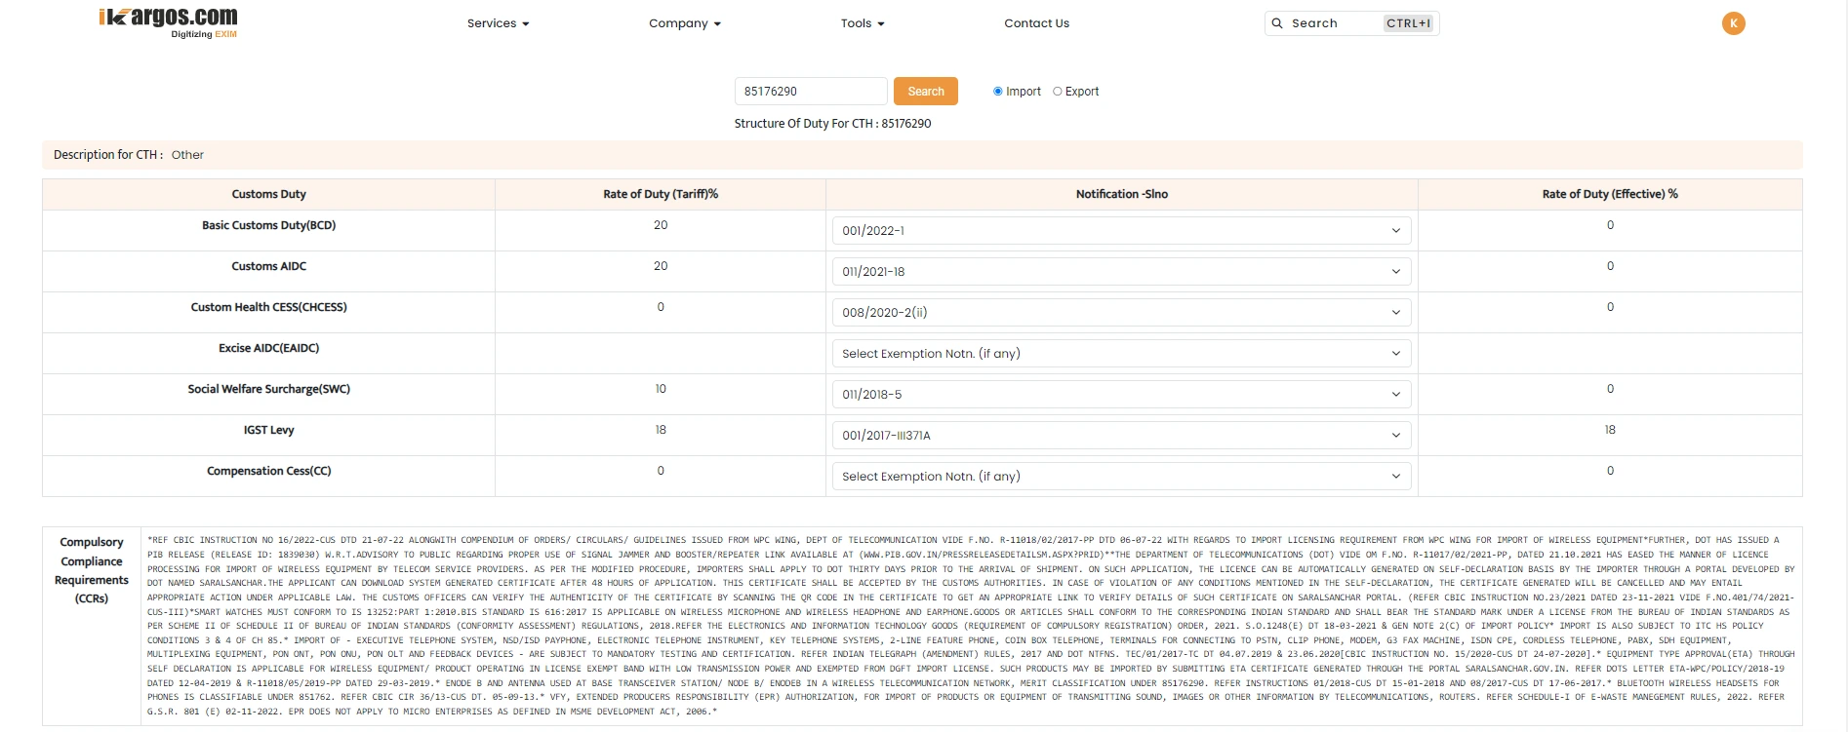Expand the Tools menu
This screenshot has width=1848, height=732.
(x=862, y=23)
